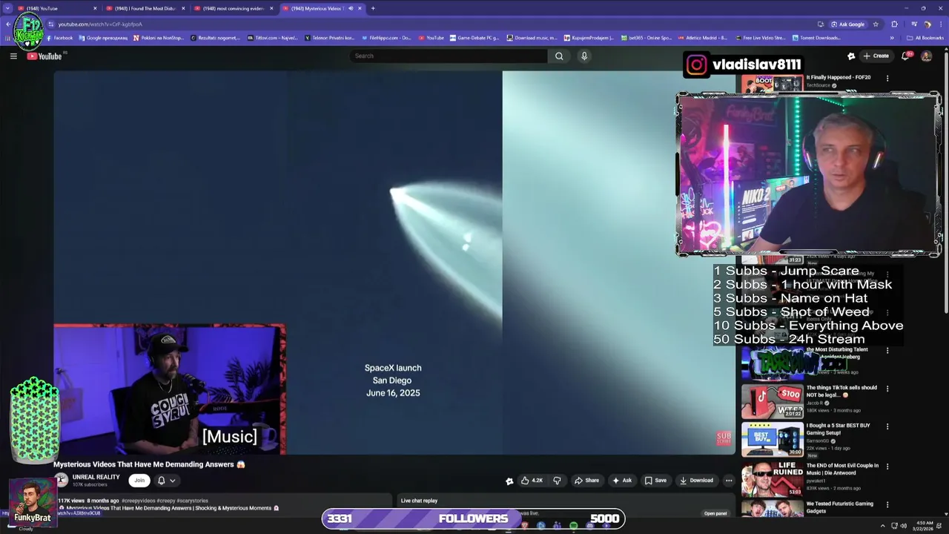Image resolution: width=949 pixels, height=534 pixels.
Task: Open the tab search dropdown arrow
Action: tap(7, 8)
